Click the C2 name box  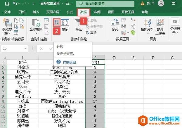[12, 49]
